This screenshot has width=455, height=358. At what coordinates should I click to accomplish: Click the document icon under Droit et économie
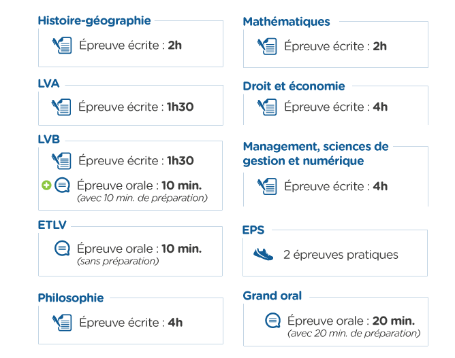click(267, 107)
